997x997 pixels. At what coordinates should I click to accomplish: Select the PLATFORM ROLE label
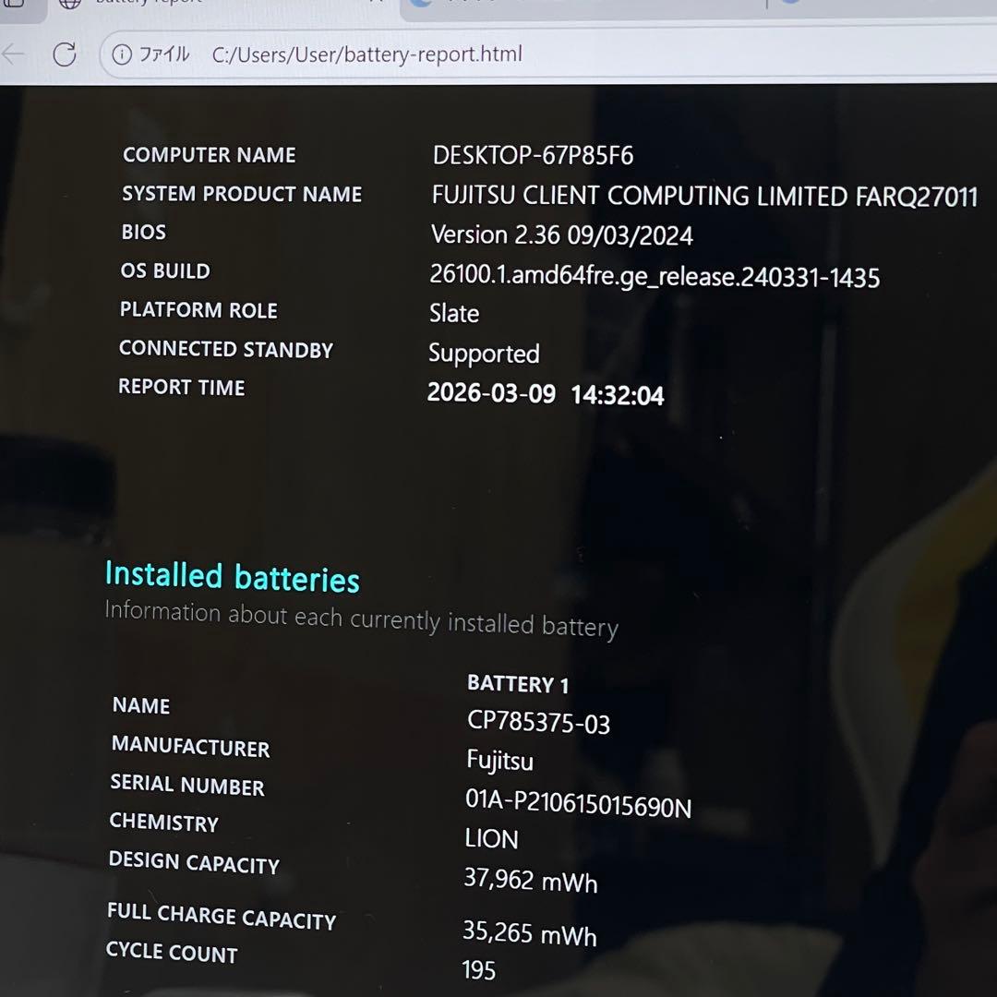coord(198,309)
